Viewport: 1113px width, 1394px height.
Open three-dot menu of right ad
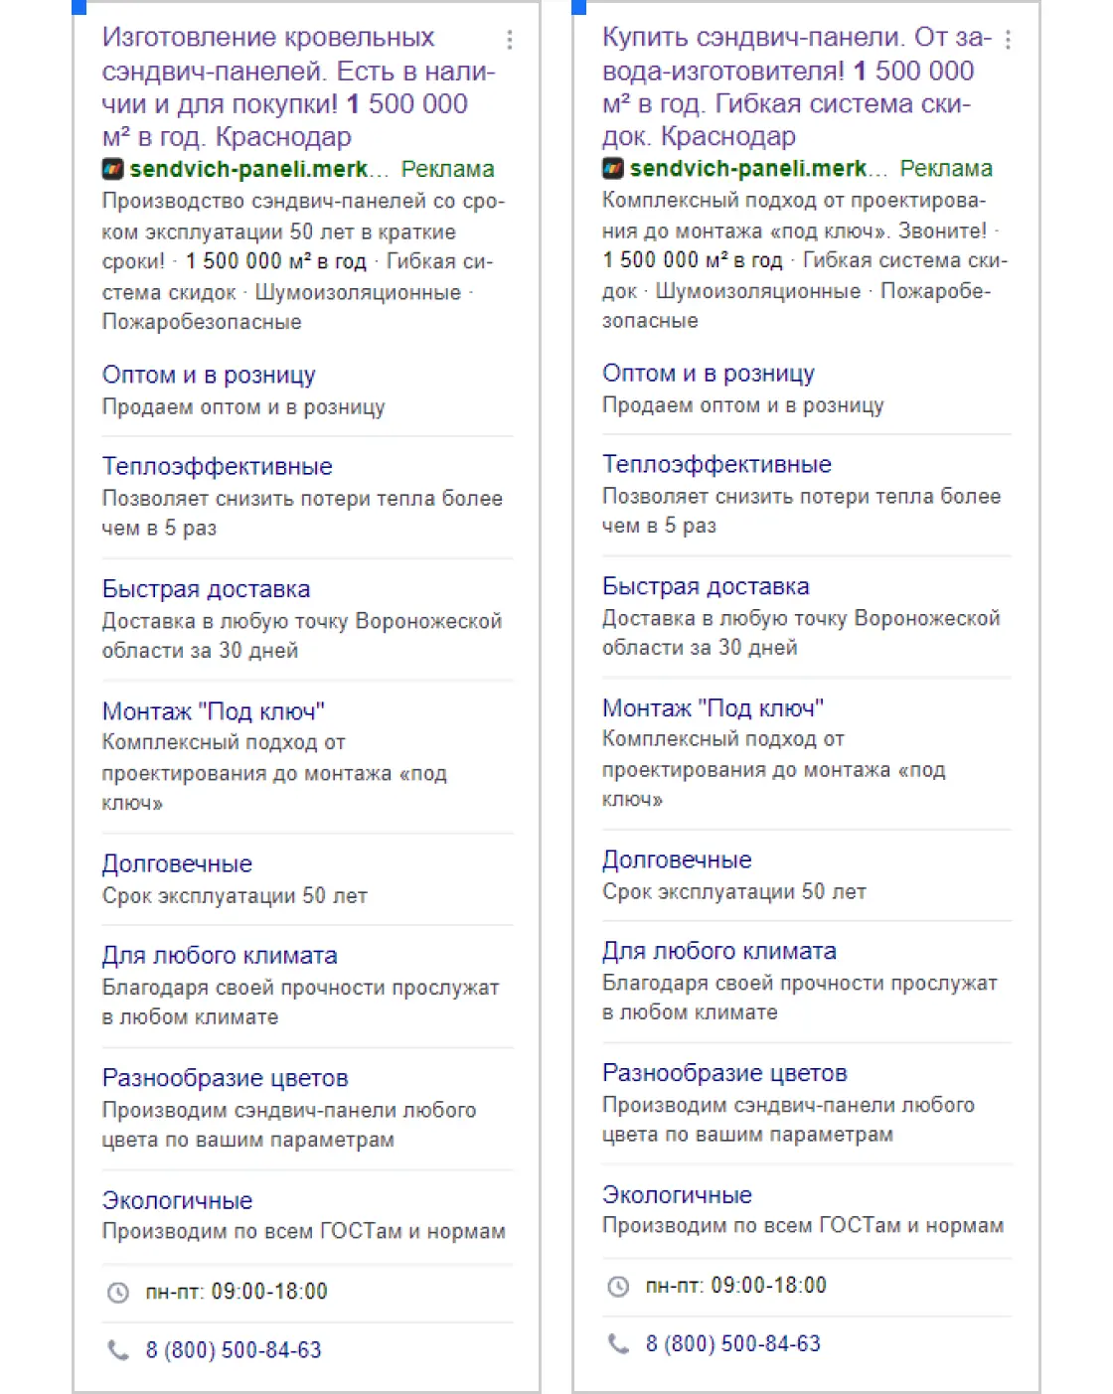pyautogui.click(x=1008, y=40)
